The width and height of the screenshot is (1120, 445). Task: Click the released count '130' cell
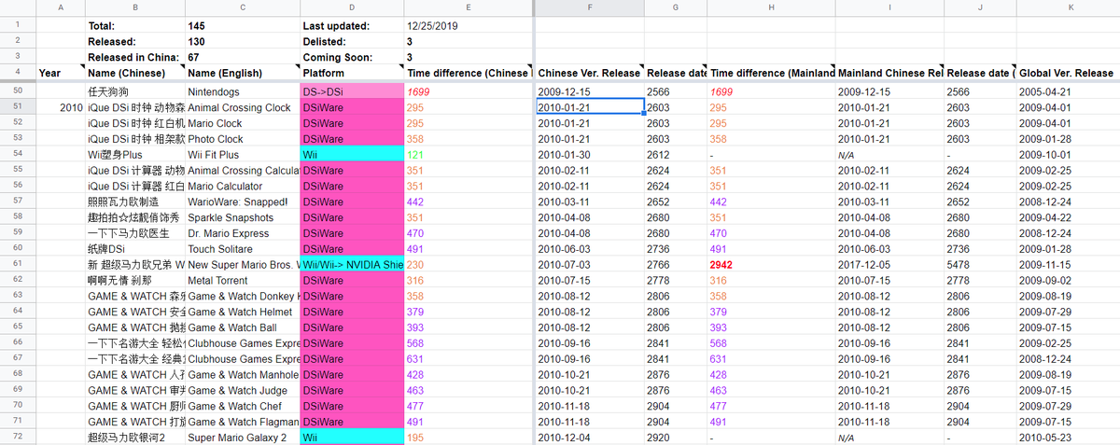243,41
